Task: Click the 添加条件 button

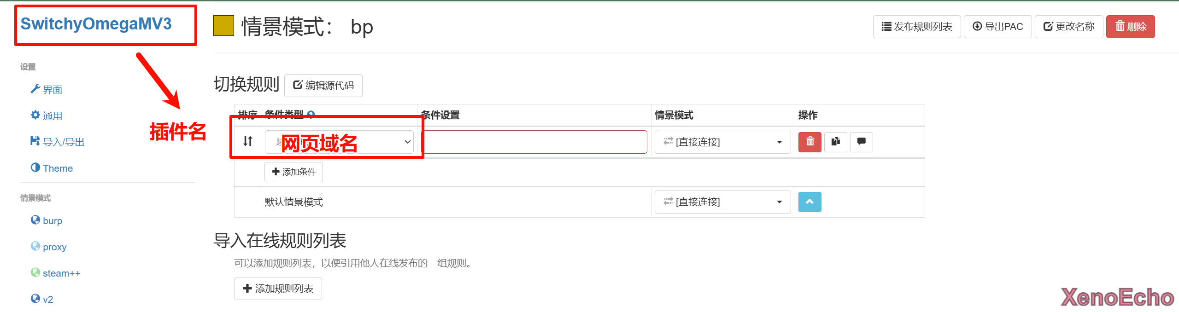Action: click(293, 172)
